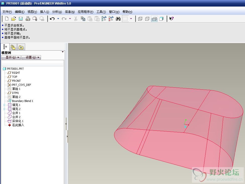245x184 pixels.
Task: Expand the 填充 2 feature node
Action: pyautogui.click(x=4, y=109)
